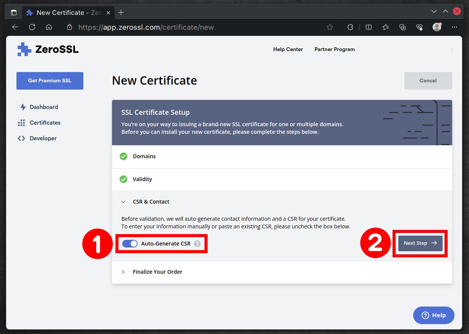
Task: Click the Next Step button
Action: 420,243
